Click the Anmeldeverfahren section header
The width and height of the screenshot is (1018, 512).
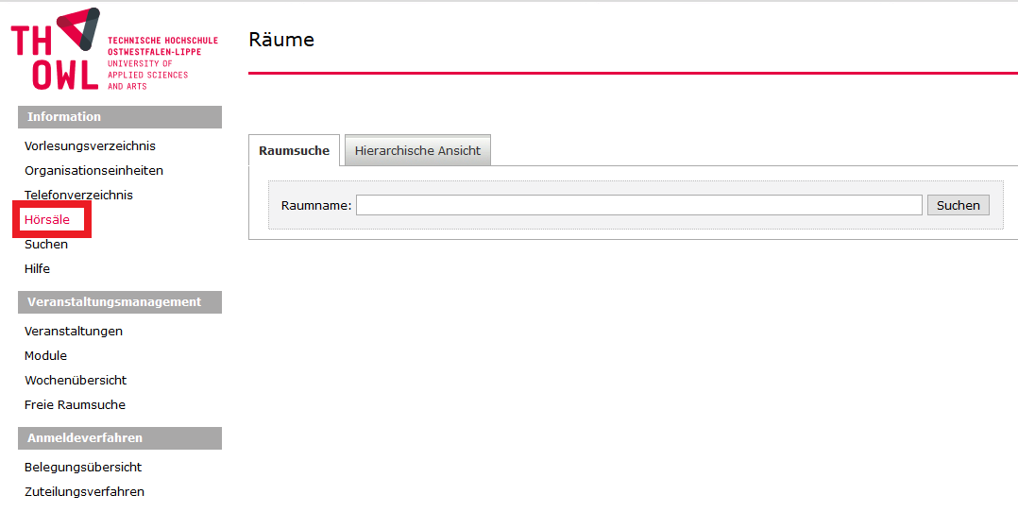coord(119,438)
